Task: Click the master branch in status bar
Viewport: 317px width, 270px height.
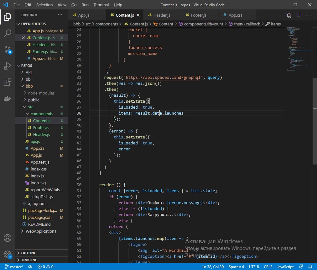Action: 14,267
